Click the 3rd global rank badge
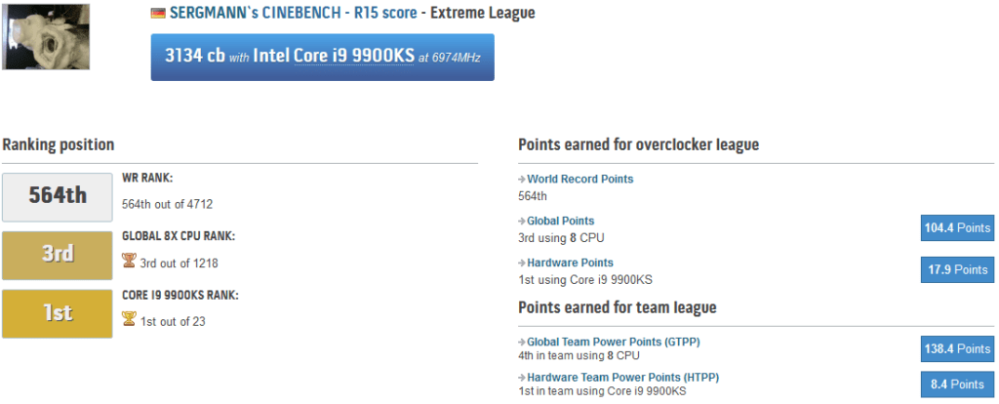 tap(58, 255)
